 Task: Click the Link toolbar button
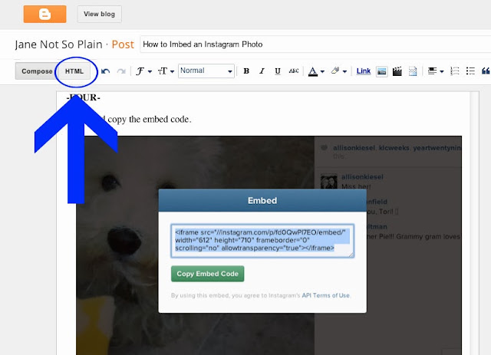pos(364,71)
